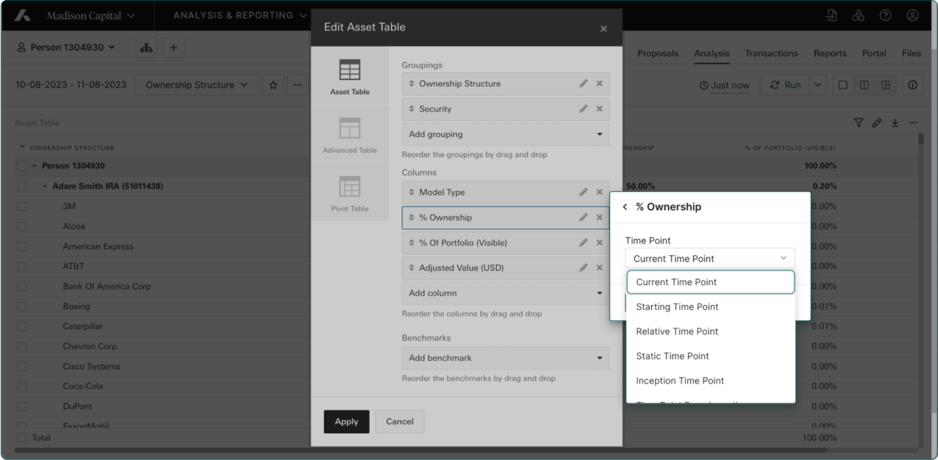Viewport: 938px width, 460px height.
Task: Remove the Security grouping with X icon
Action: [x=599, y=109]
